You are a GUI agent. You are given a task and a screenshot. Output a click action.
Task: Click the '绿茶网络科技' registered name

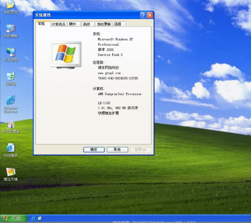tap(108, 68)
